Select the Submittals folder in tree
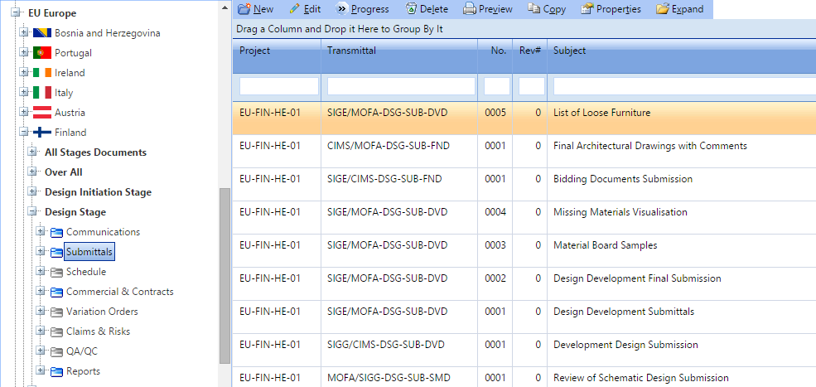This screenshot has width=816, height=387. pos(89,252)
